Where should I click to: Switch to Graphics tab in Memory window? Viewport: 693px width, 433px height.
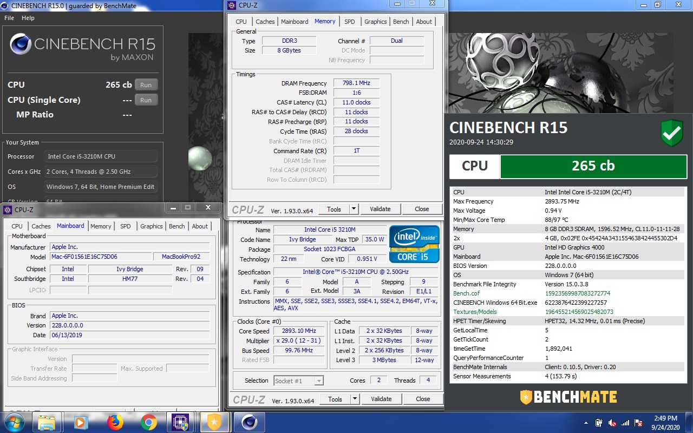pos(375,22)
